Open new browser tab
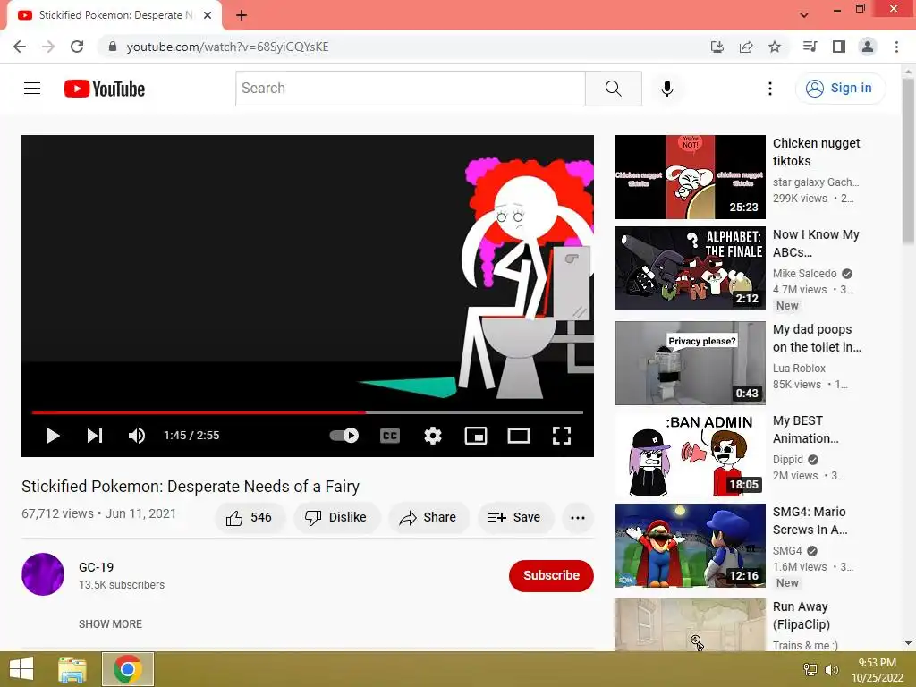The width and height of the screenshot is (916, 687). pos(242,15)
